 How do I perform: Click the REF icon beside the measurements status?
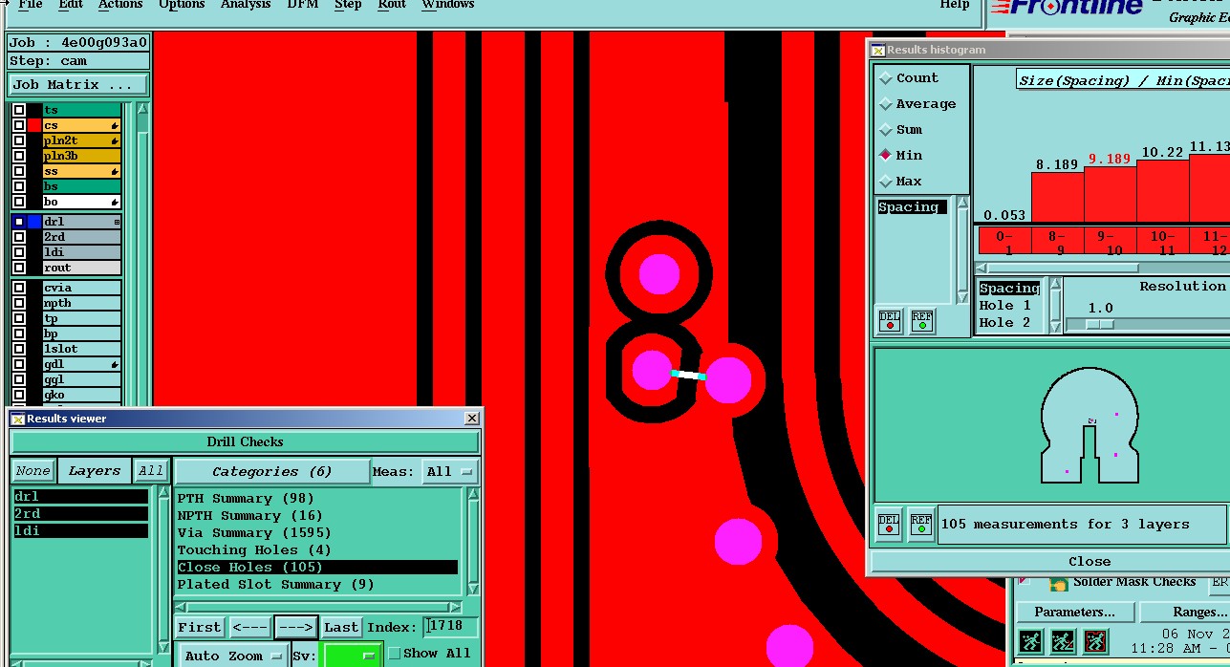pyautogui.click(x=920, y=524)
